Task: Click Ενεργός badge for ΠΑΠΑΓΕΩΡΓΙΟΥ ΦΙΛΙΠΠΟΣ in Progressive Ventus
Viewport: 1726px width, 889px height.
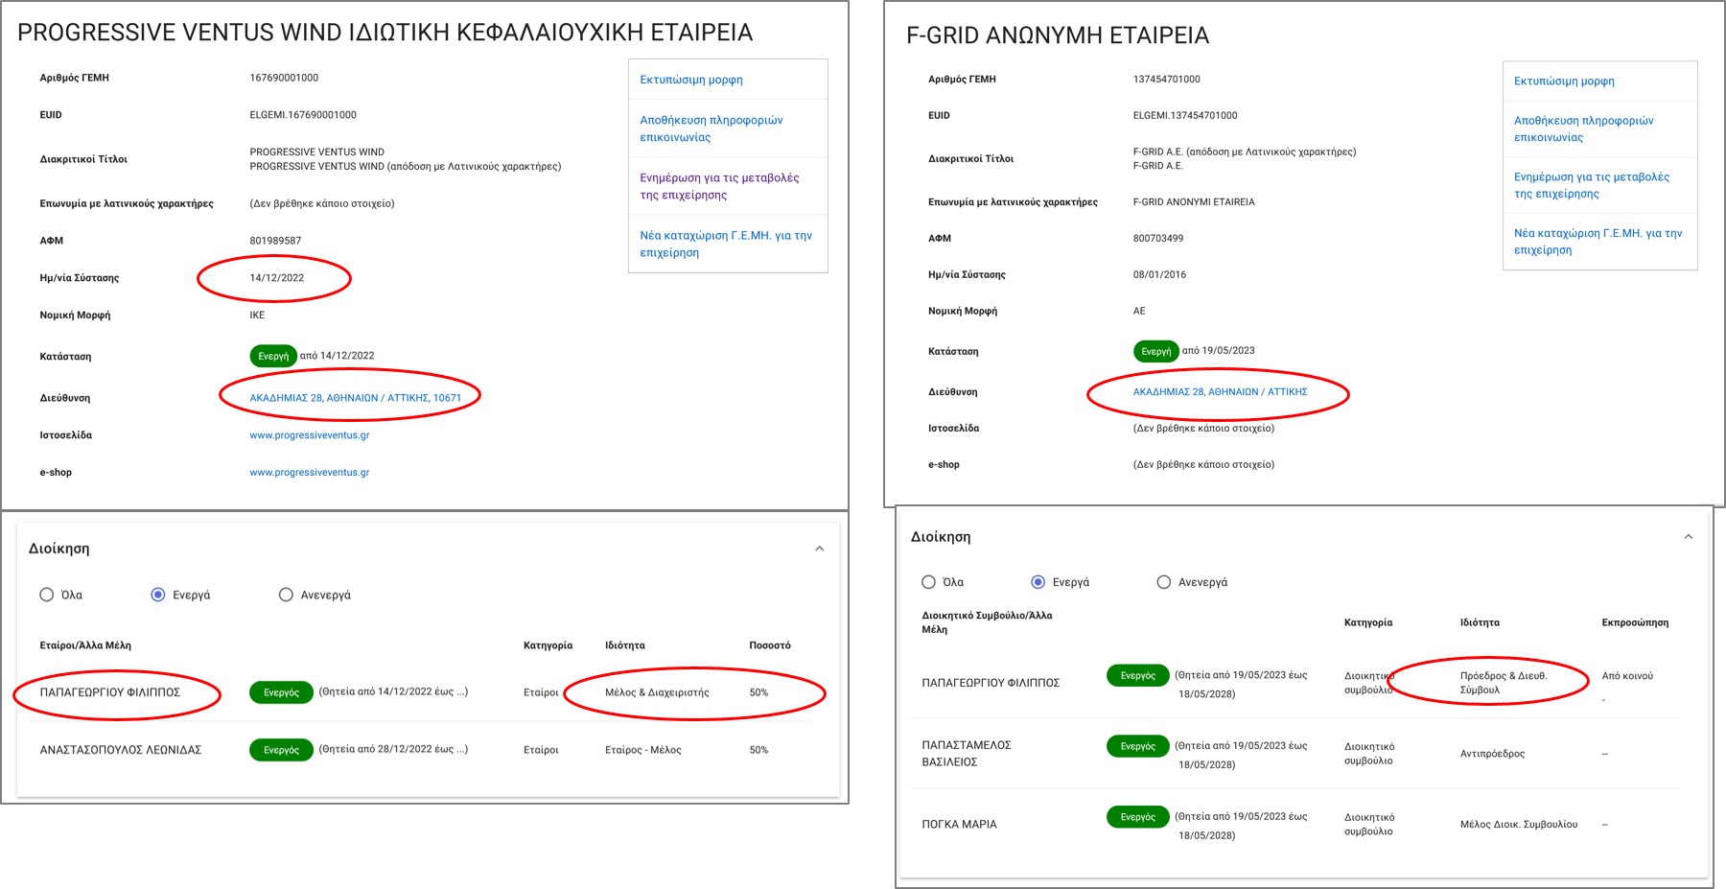Action: click(x=281, y=692)
